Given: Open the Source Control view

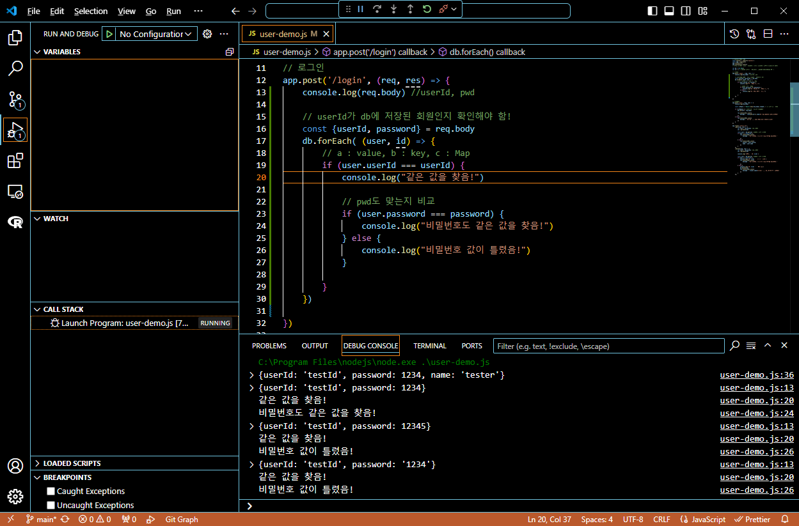Looking at the screenshot, I should [15, 99].
